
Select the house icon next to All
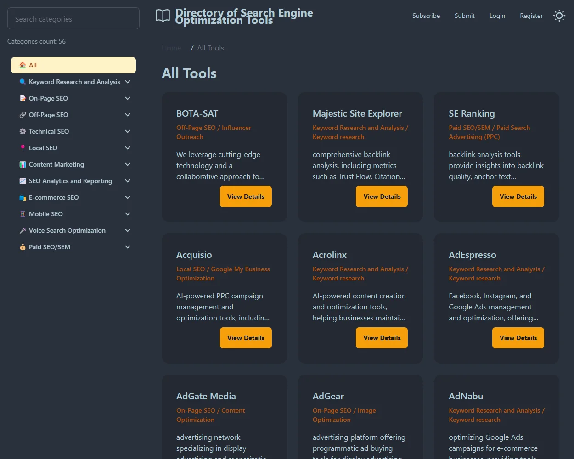23,65
